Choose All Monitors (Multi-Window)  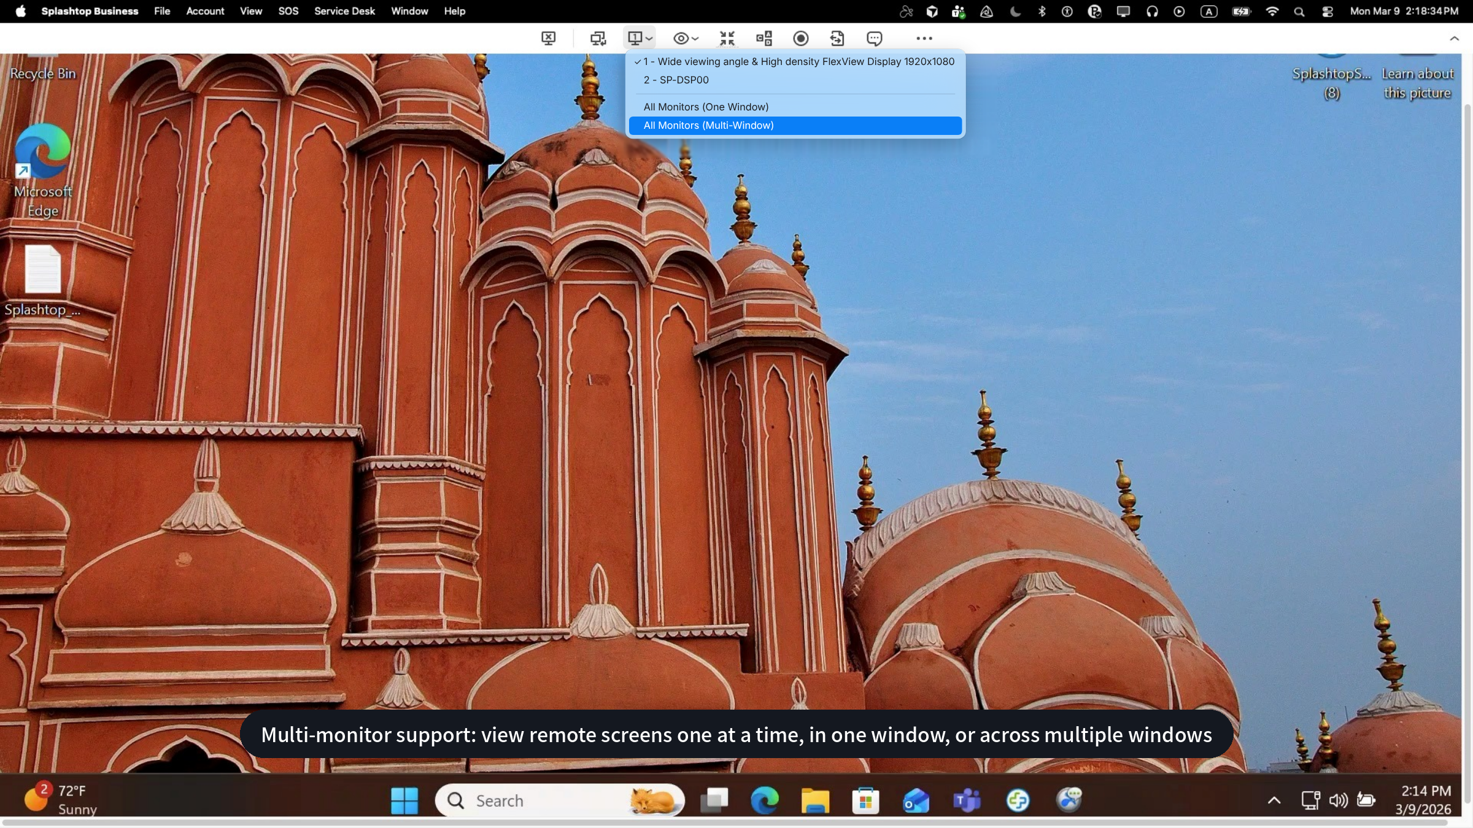click(795, 125)
